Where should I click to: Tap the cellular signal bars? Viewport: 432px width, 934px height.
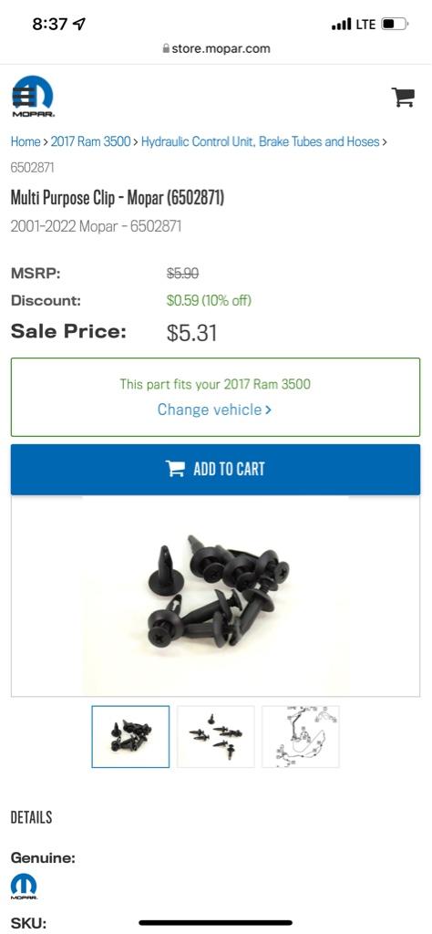(x=342, y=25)
